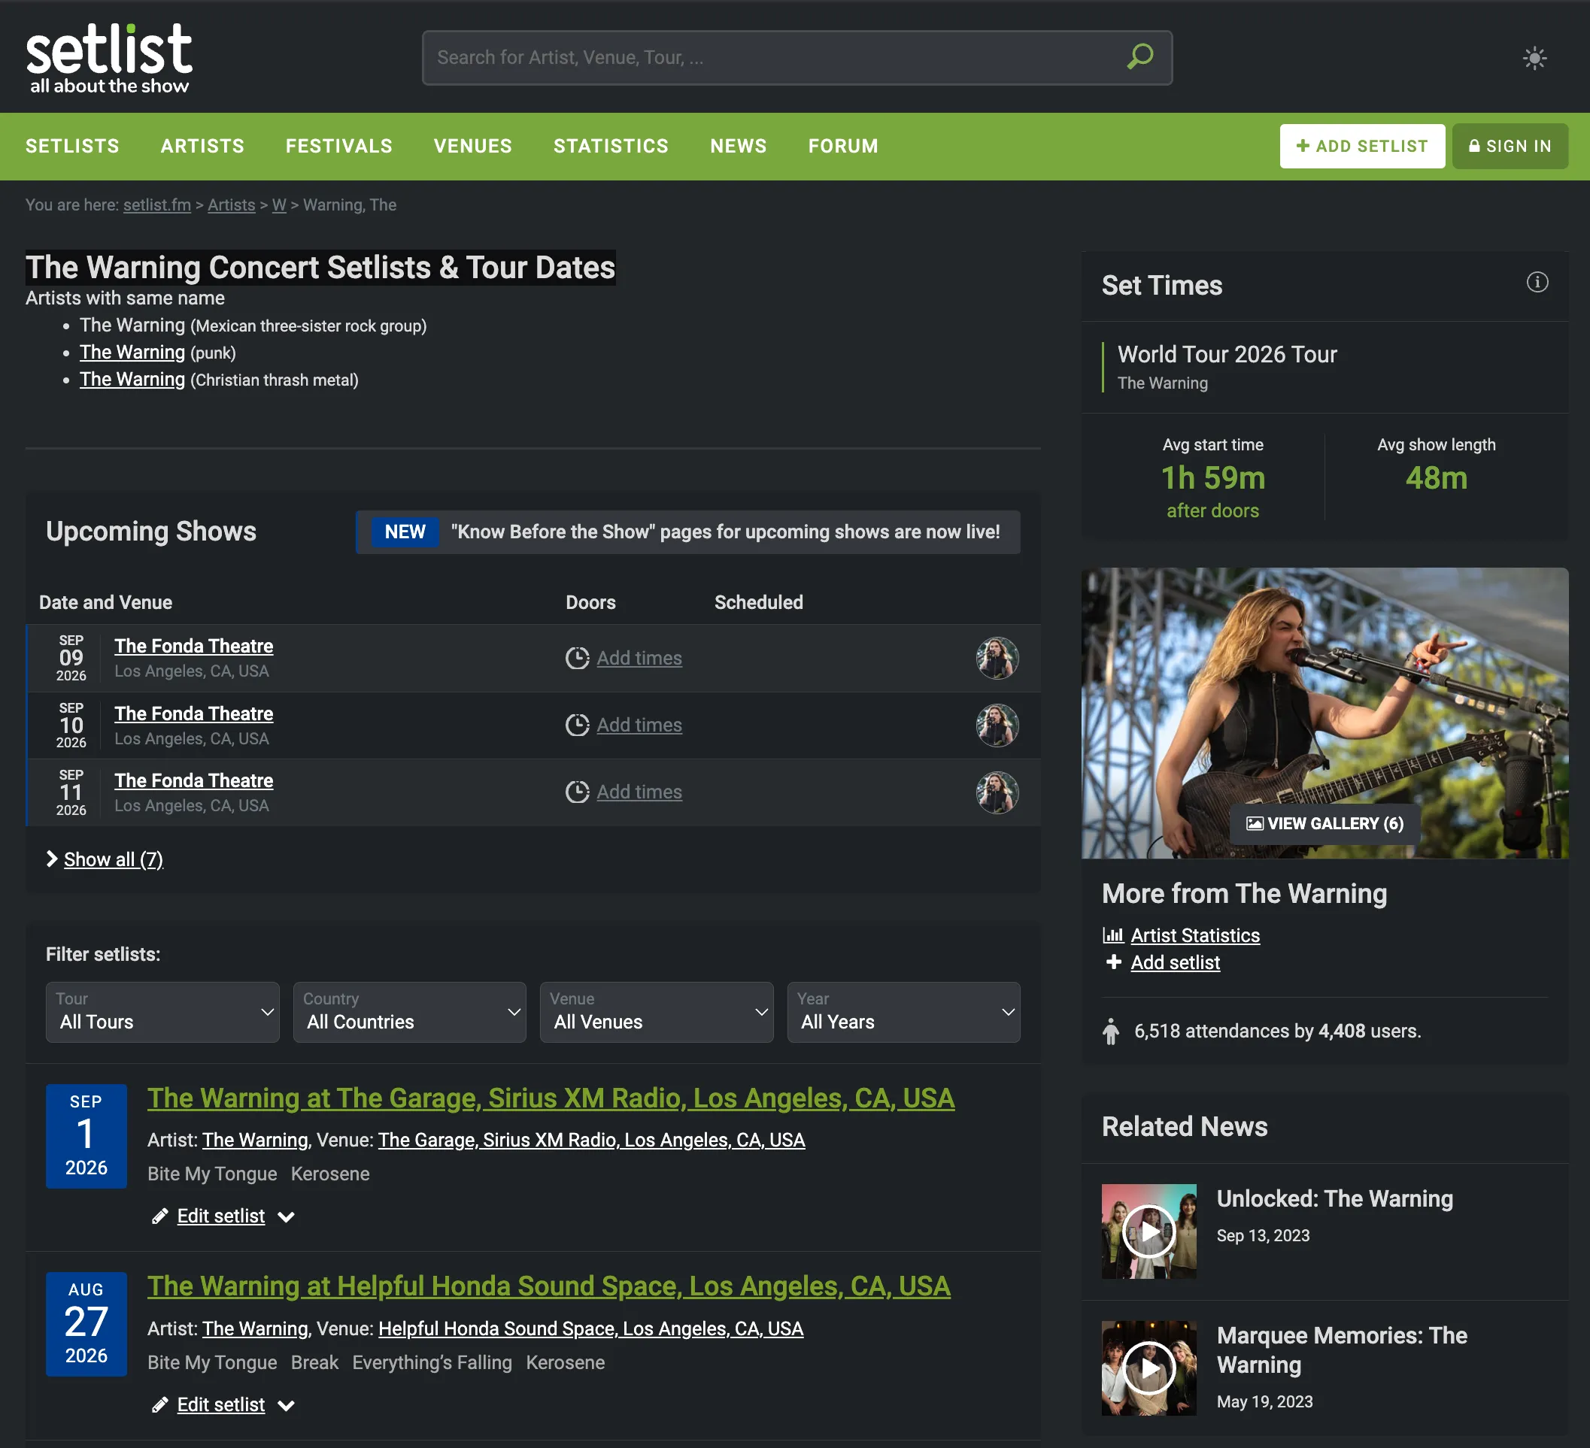This screenshot has width=1590, height=1448.
Task: Open the News nav item
Action: tap(739, 146)
